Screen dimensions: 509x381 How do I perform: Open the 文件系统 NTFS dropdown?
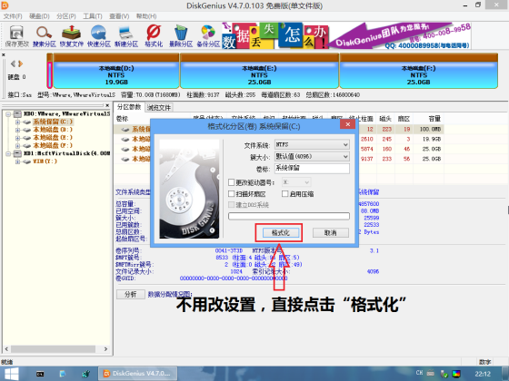(312, 144)
